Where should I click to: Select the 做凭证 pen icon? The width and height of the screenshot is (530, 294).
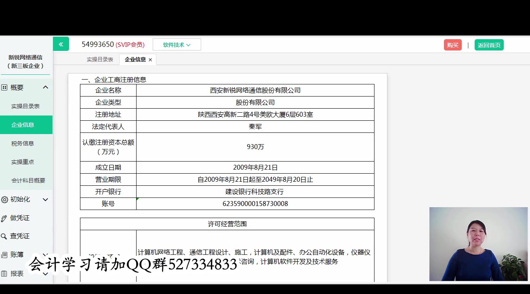[4, 218]
